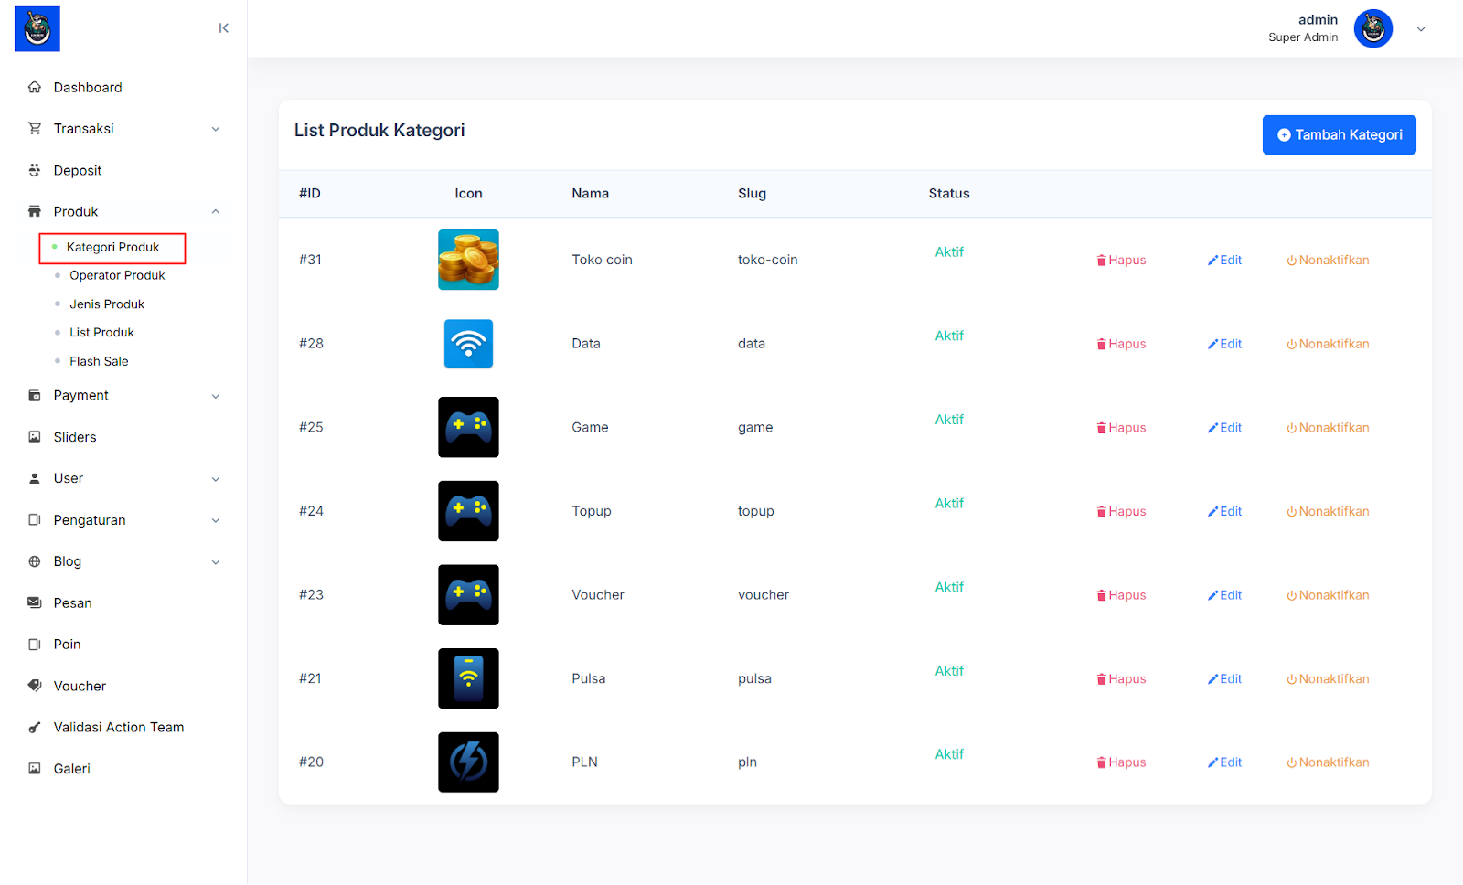This screenshot has width=1463, height=885.
Task: Click the Aktif status of Topup row
Action: click(x=949, y=504)
